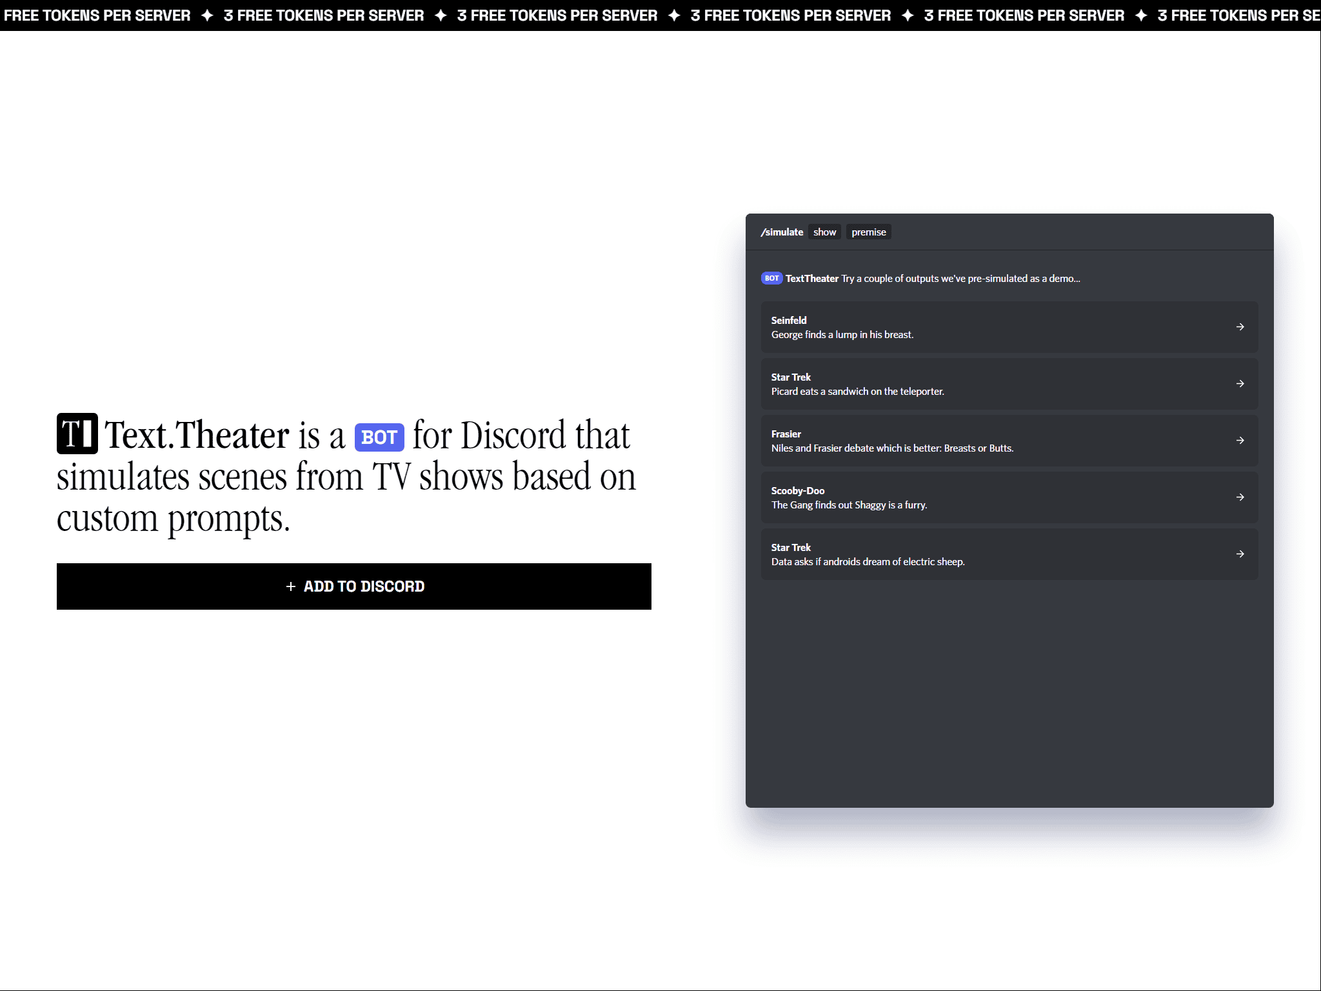Select the 'premise' parameter chip
Image resolution: width=1321 pixels, height=991 pixels.
[868, 232]
